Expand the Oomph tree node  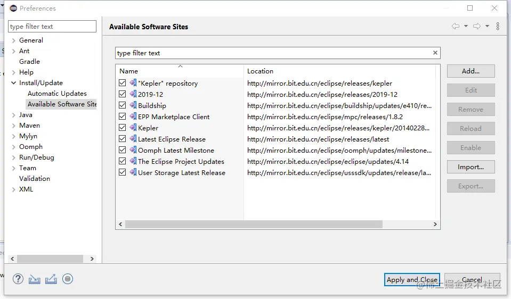[x=14, y=147]
